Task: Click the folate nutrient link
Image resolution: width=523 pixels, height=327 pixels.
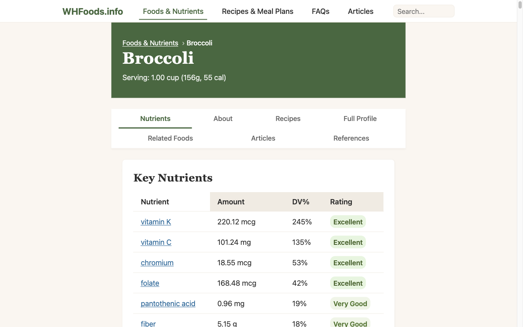Action: [x=150, y=283]
